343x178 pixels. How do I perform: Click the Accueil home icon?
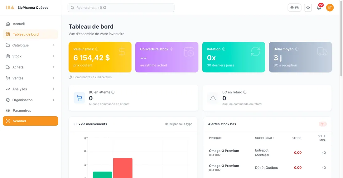coord(8,24)
